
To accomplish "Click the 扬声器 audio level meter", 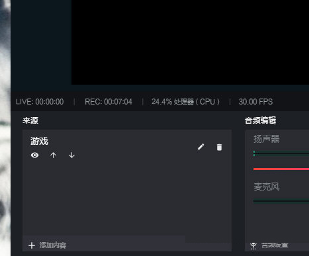I will 281,153.
